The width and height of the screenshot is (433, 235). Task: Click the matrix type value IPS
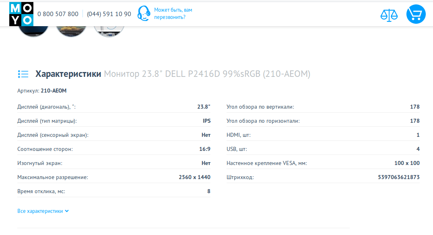click(206, 121)
